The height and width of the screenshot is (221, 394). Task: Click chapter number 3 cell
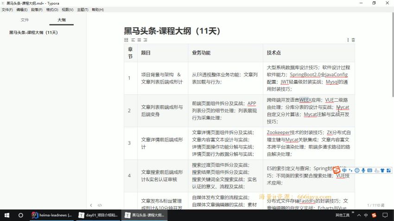130,143
